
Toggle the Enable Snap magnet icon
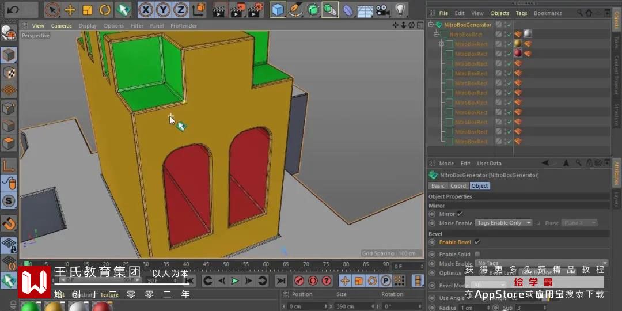click(8, 224)
